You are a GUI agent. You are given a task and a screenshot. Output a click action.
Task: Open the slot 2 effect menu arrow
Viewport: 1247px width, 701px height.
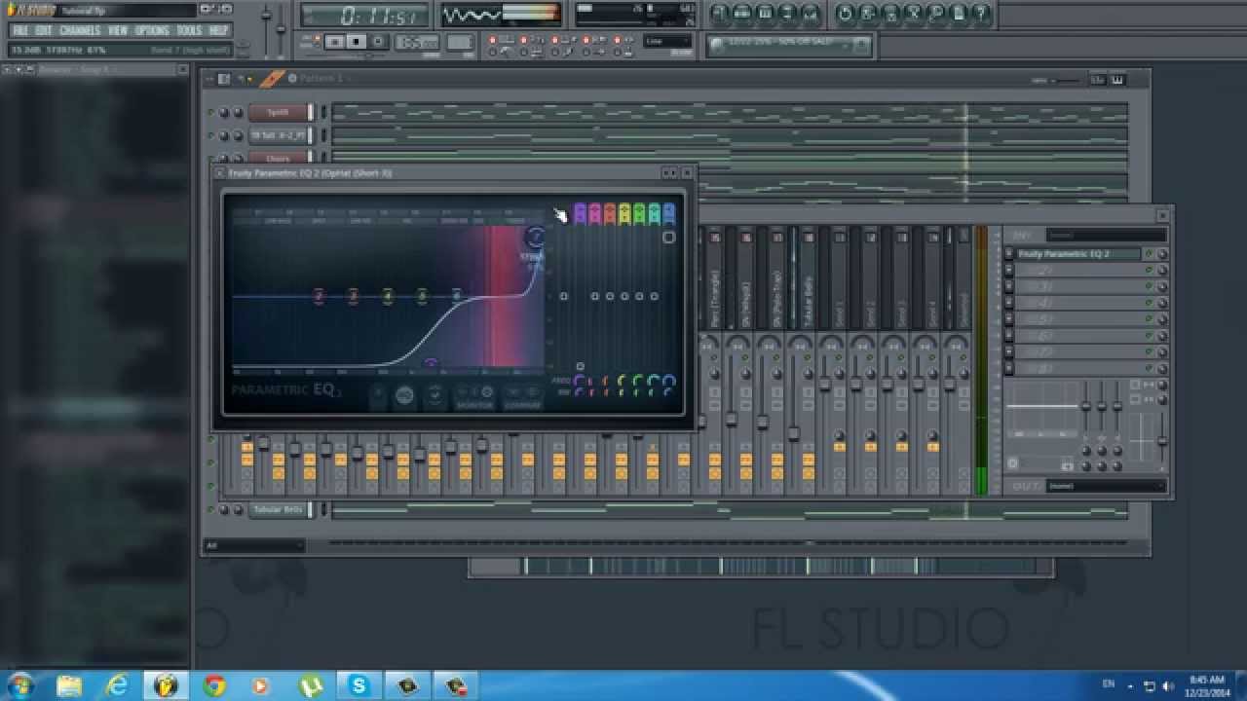1009,271
